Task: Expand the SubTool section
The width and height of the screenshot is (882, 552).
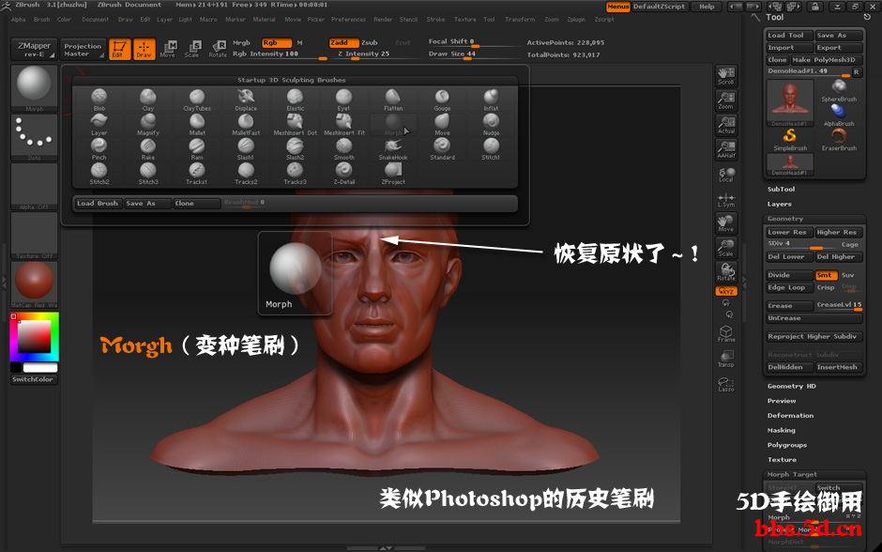Action: [781, 190]
